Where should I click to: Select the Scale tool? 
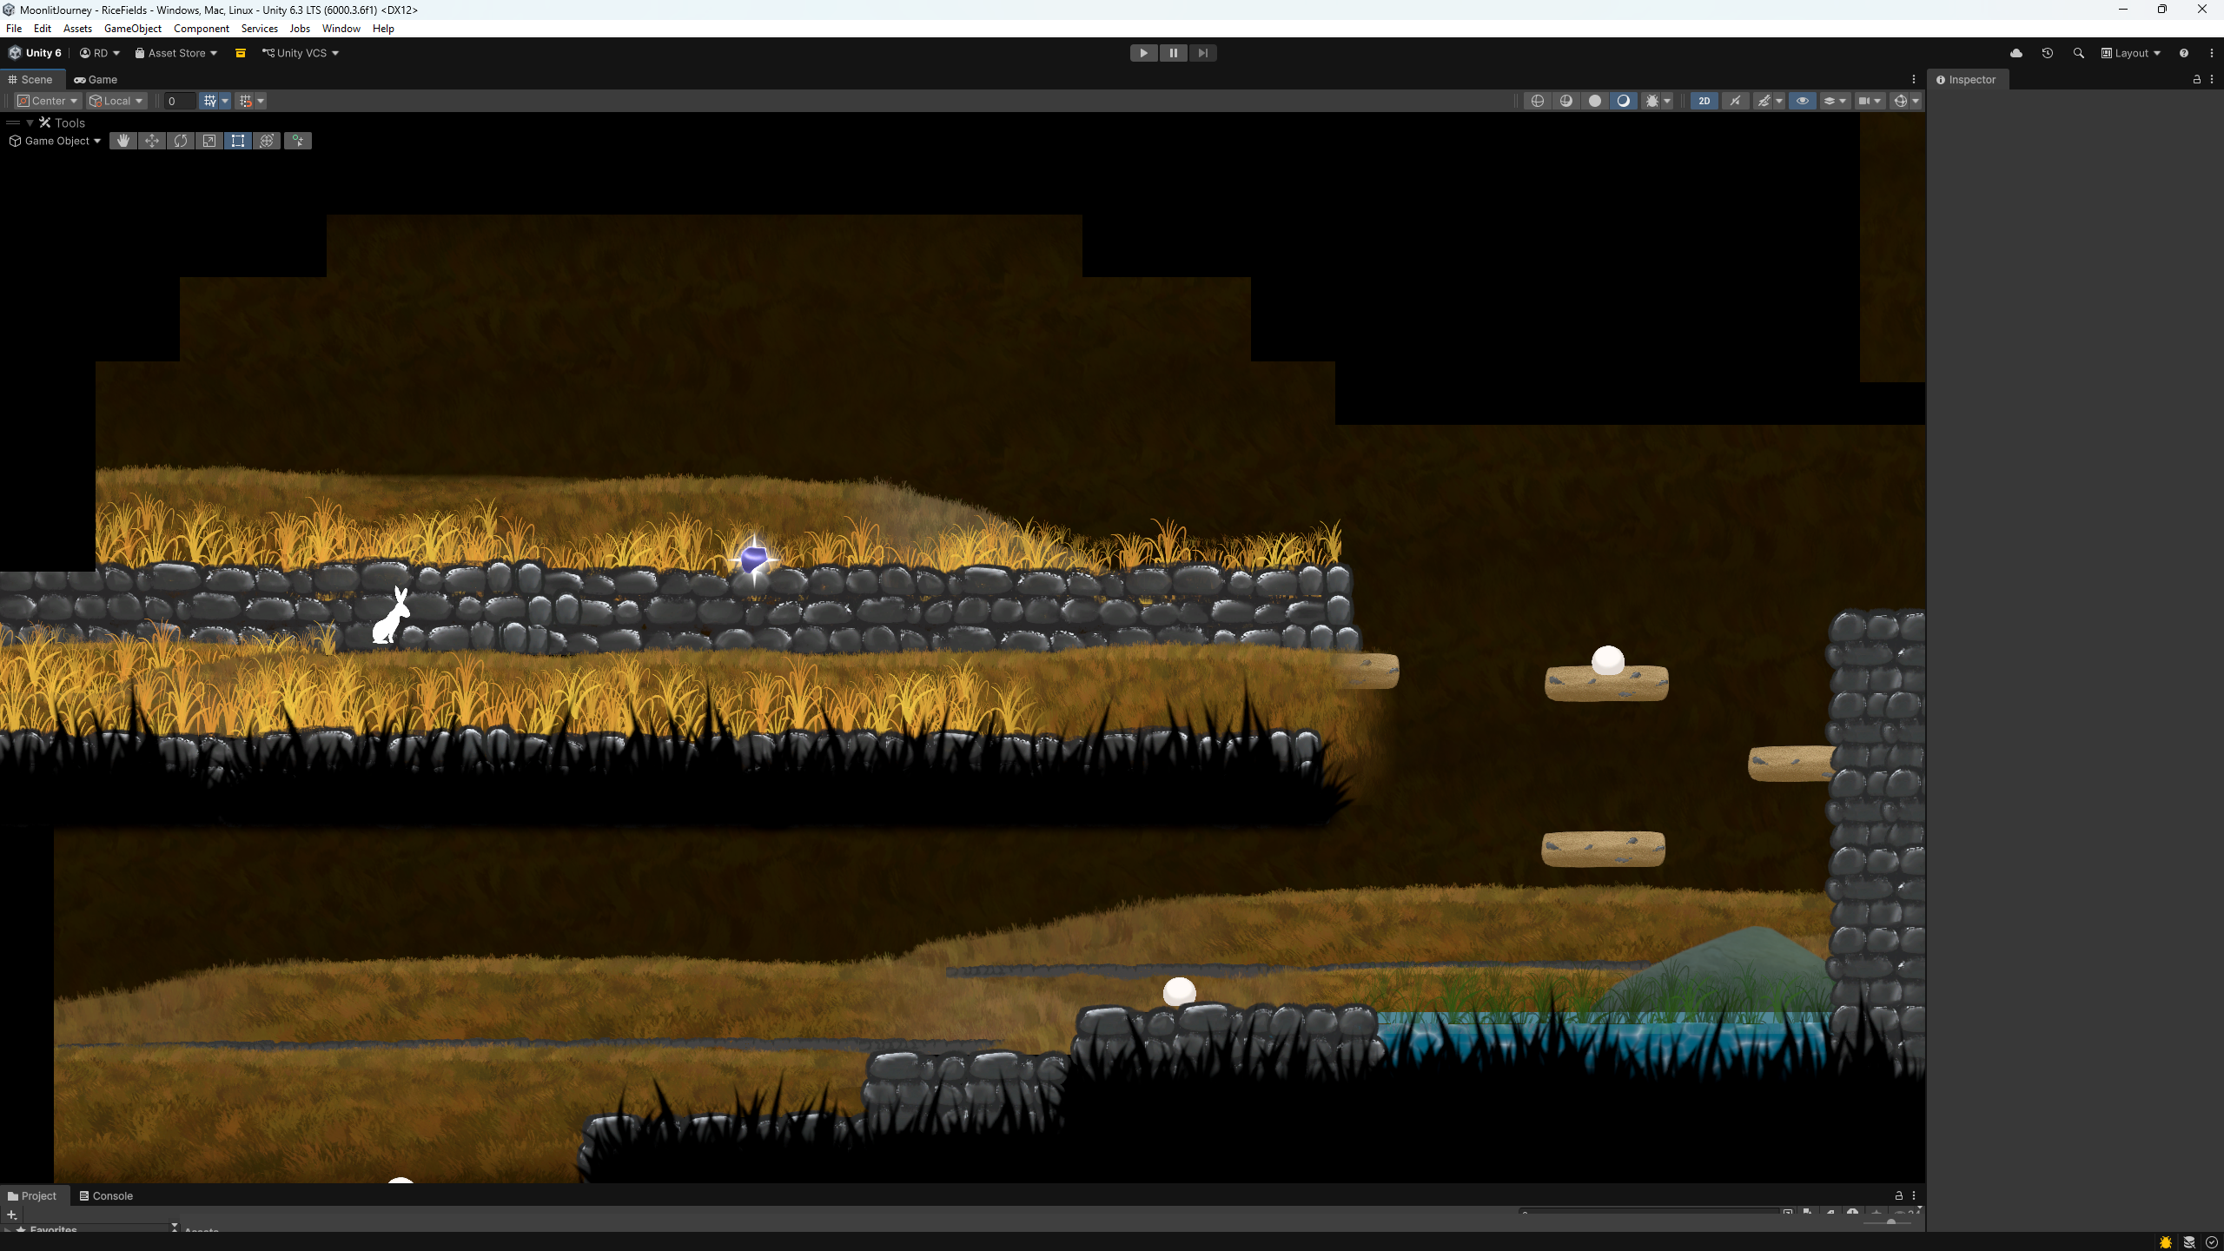(209, 141)
